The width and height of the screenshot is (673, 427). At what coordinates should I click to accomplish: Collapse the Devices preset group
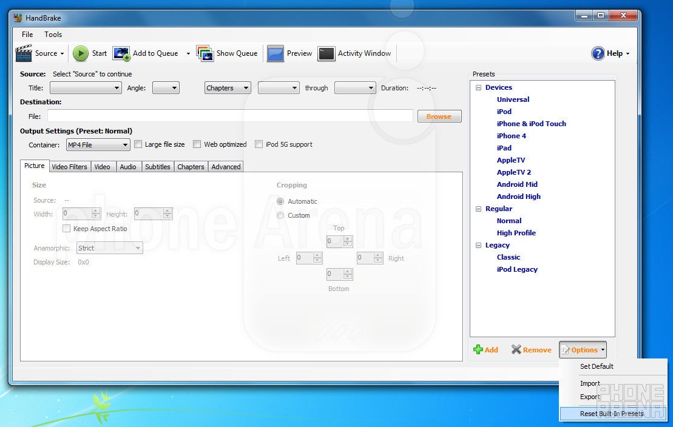coord(479,87)
